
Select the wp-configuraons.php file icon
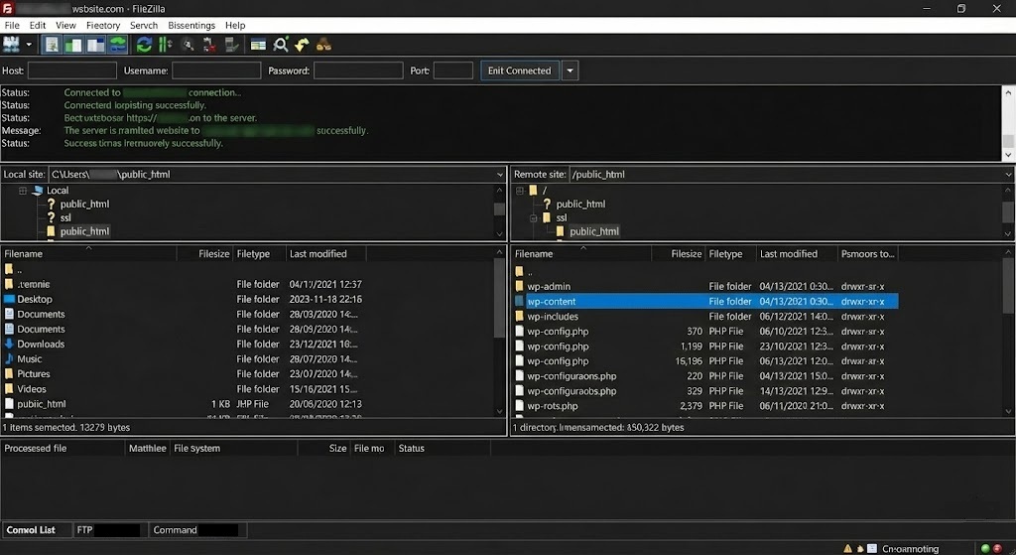pos(519,376)
